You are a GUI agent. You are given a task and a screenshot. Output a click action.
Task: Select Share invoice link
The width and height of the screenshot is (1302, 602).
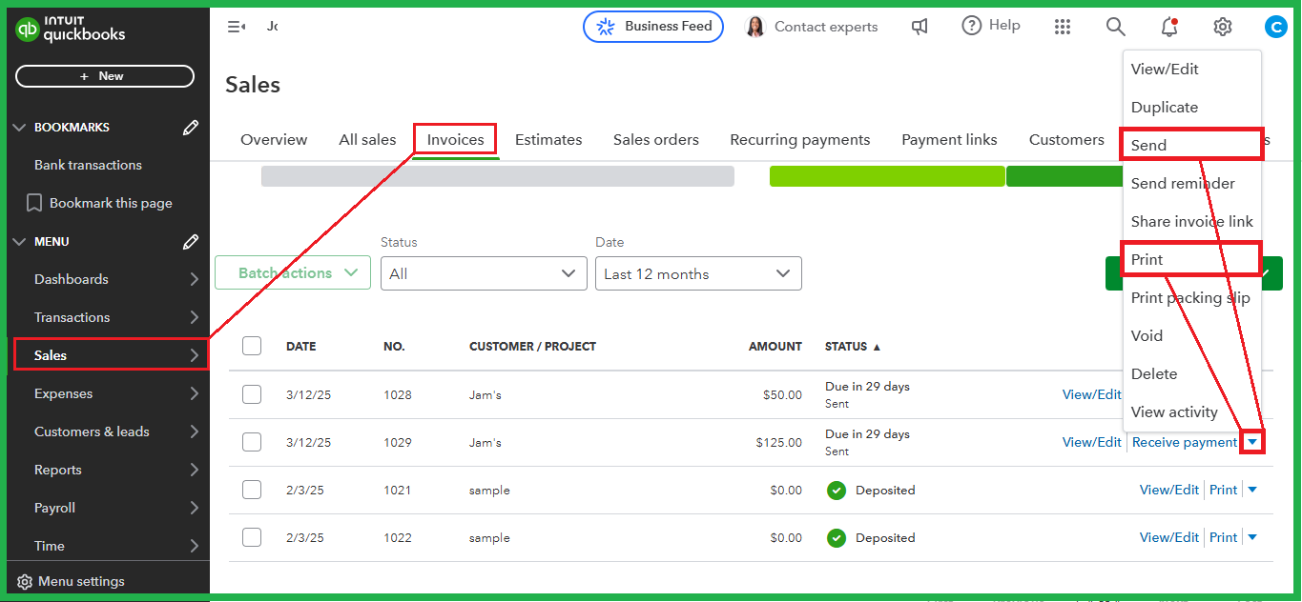point(1192,222)
